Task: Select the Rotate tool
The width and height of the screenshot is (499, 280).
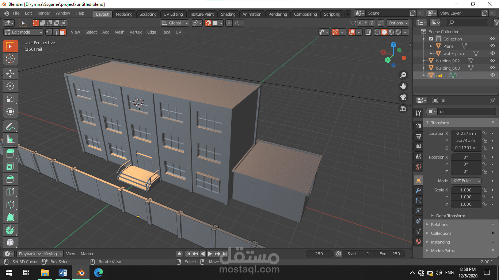Action: coord(10,86)
